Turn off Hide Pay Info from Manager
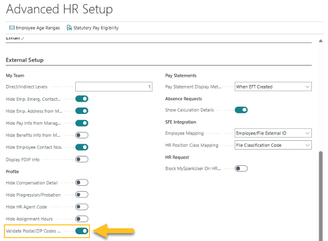The height and width of the screenshot is (241, 328). point(82,123)
